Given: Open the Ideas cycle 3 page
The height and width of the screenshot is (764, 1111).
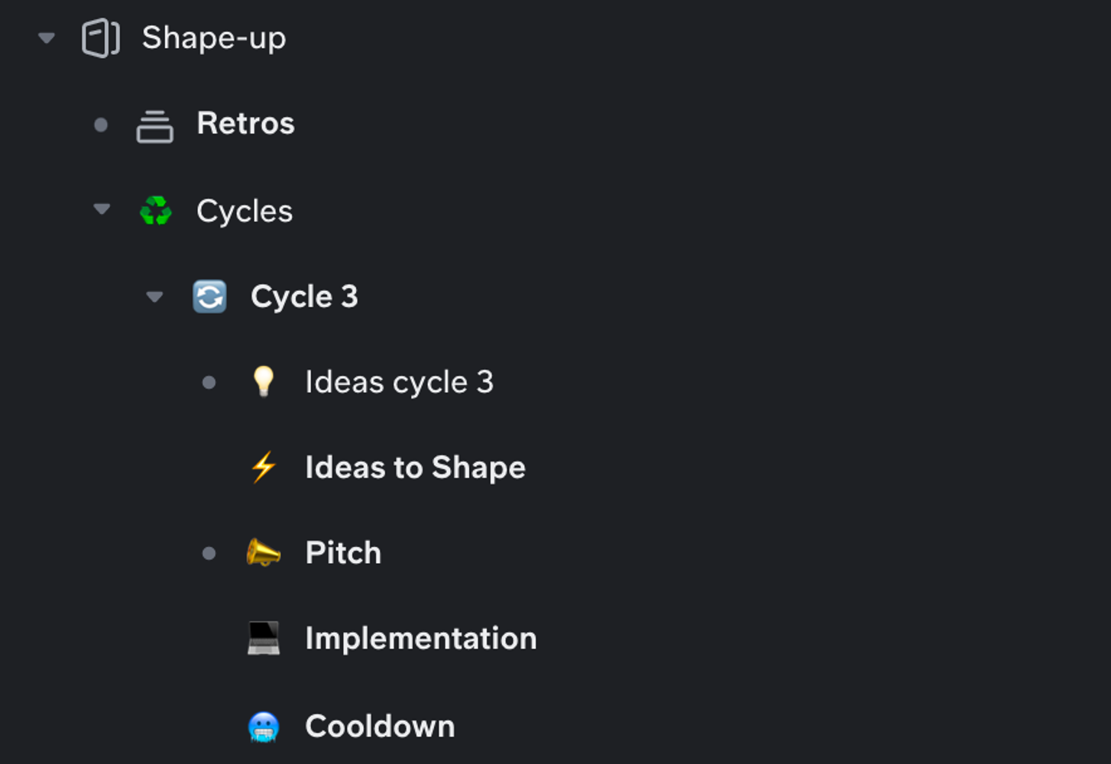Looking at the screenshot, I should click(400, 381).
